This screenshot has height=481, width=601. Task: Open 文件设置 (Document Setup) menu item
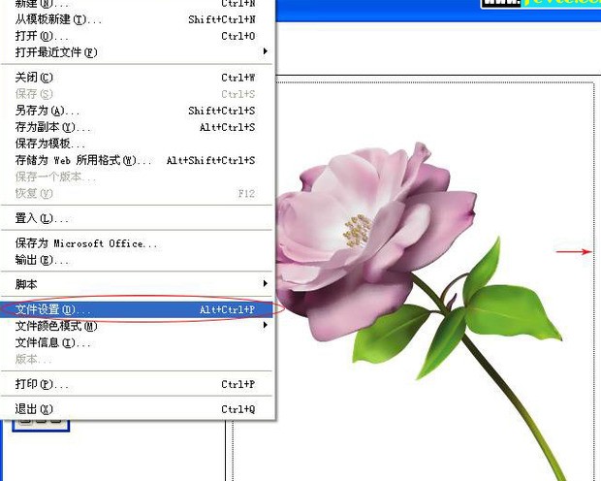(x=54, y=309)
